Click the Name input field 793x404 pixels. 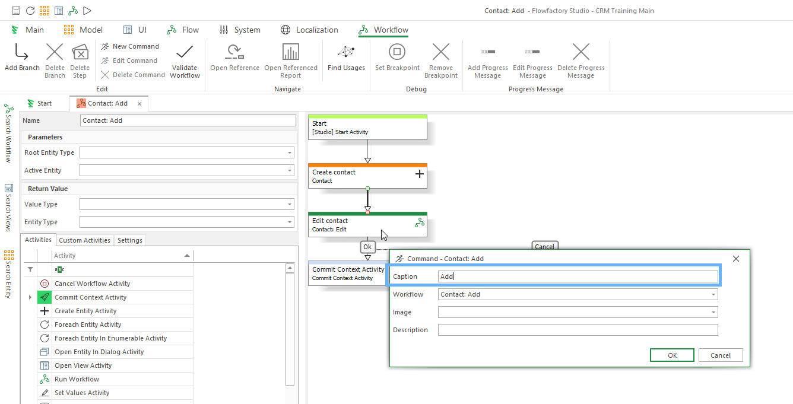(x=188, y=120)
